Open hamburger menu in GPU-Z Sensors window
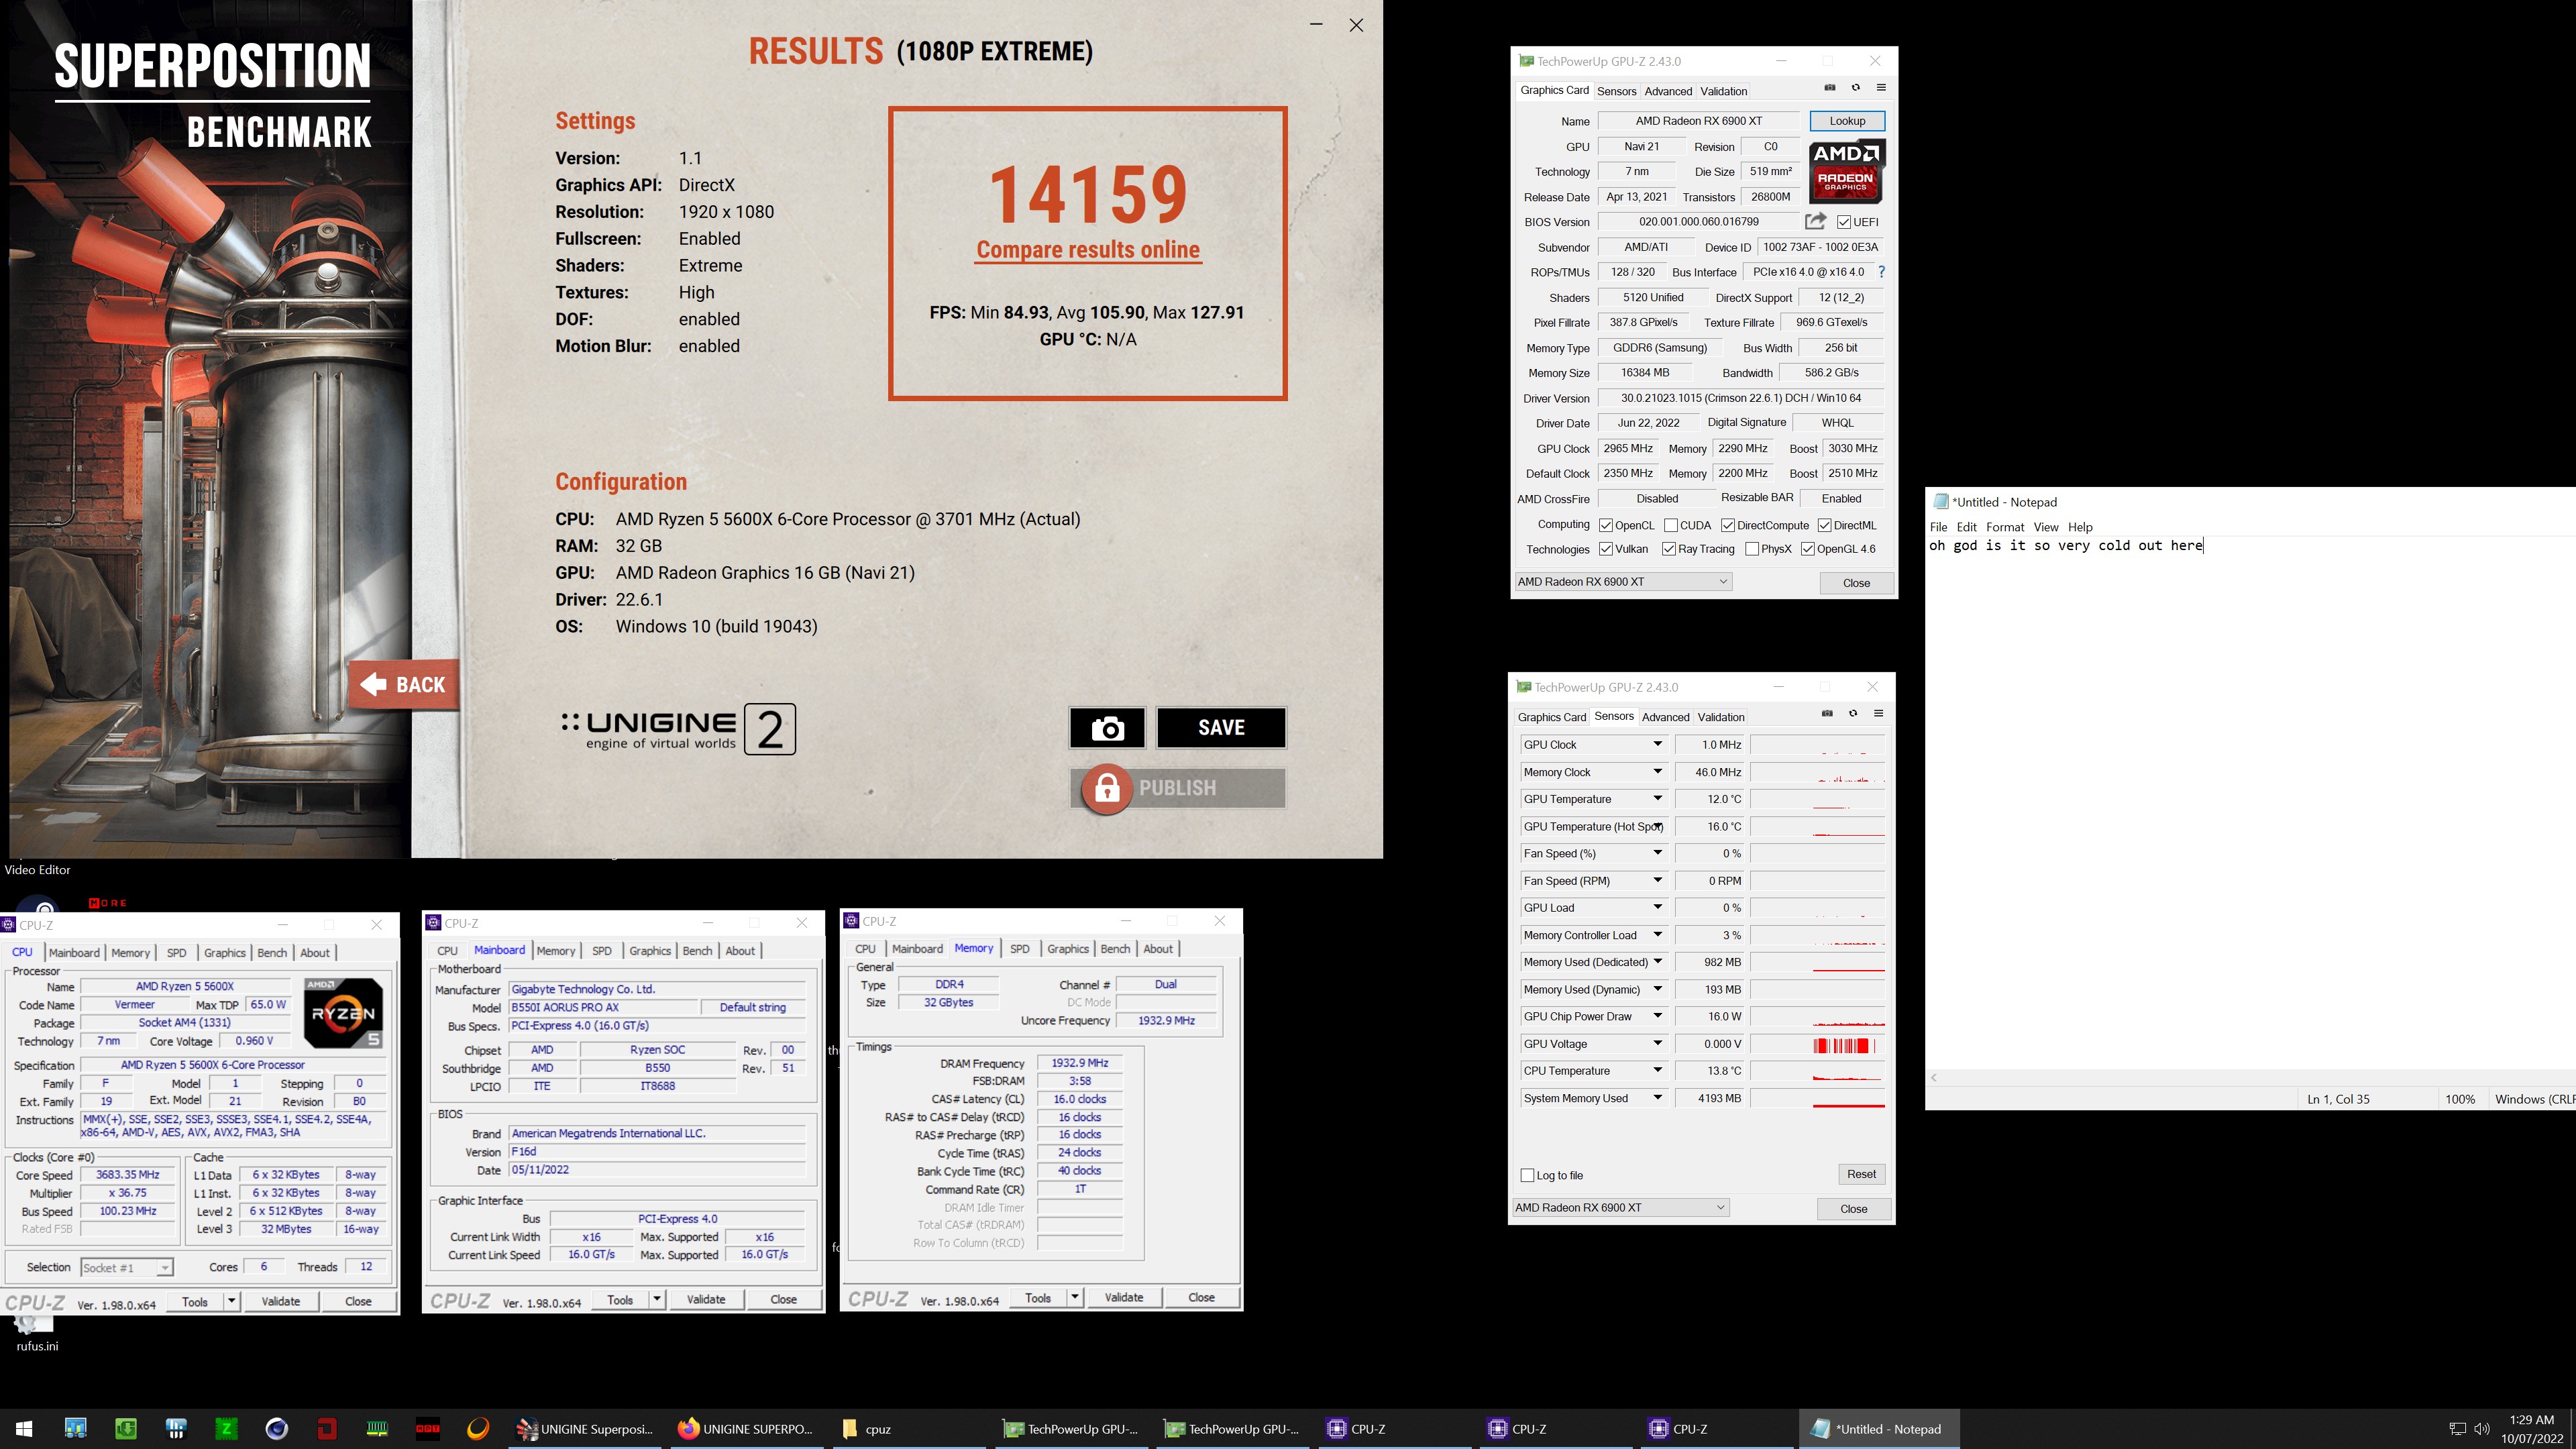Viewport: 2576px width, 1449px height. coord(1878,714)
